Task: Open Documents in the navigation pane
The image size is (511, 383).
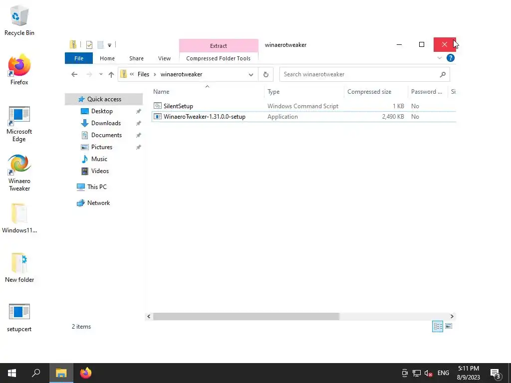Action: [x=106, y=135]
